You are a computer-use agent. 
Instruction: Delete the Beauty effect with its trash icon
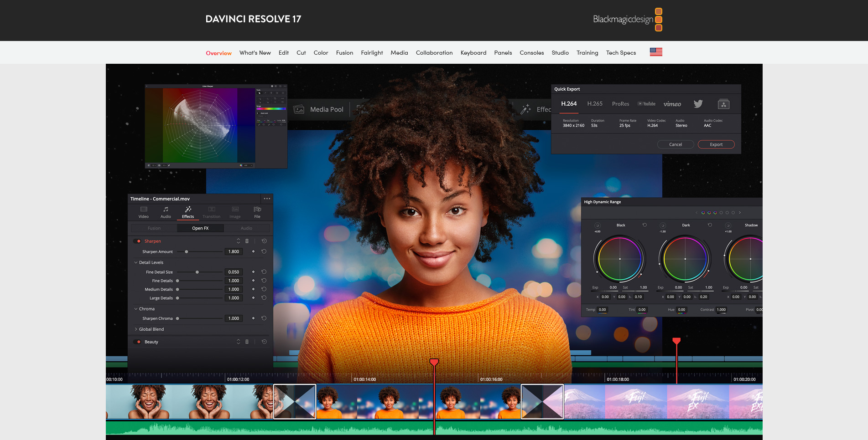click(247, 342)
